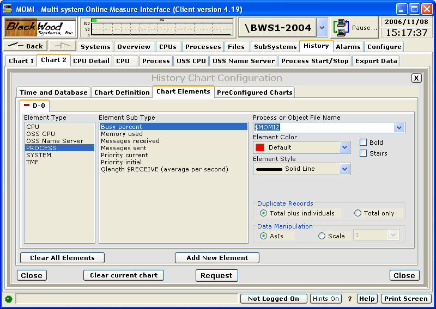Click the forward arrow navigation button
The height and width of the screenshot is (309, 436).
pyautogui.click(x=62, y=46)
